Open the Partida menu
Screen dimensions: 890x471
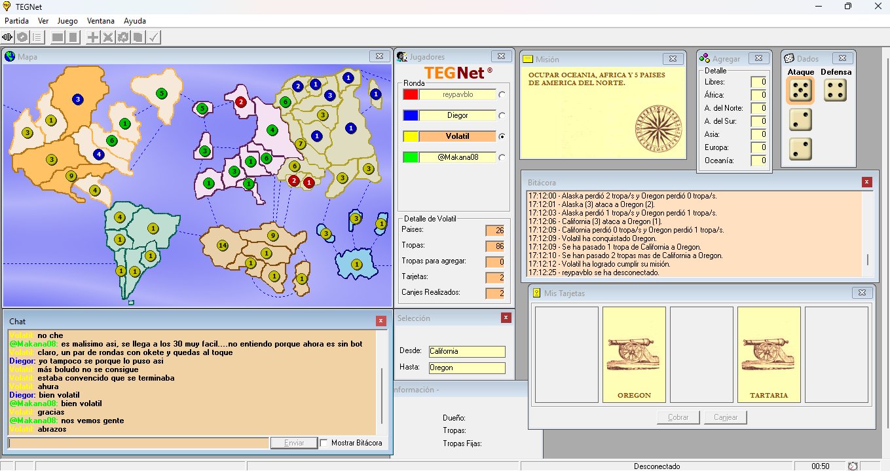point(17,21)
